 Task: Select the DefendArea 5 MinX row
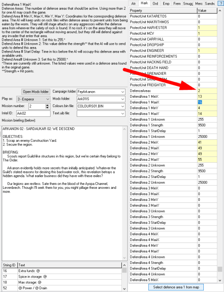(x=173, y=280)
